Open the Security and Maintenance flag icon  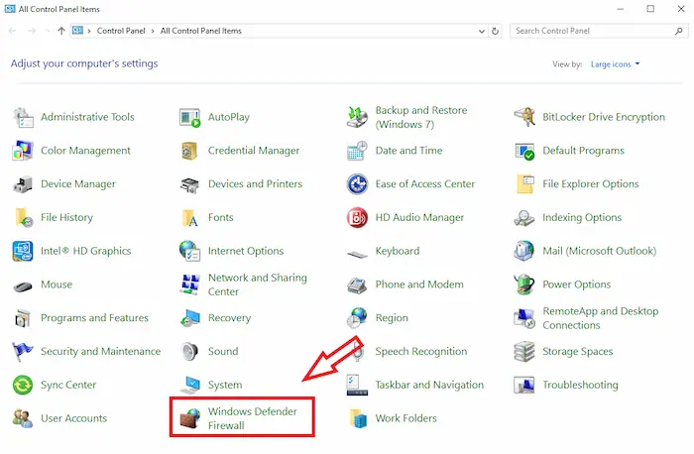pos(23,352)
